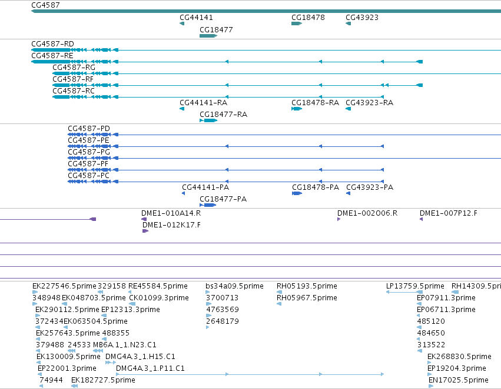Select bs34a09.5prime label
Screen dimensions: 501x389
point(234,286)
